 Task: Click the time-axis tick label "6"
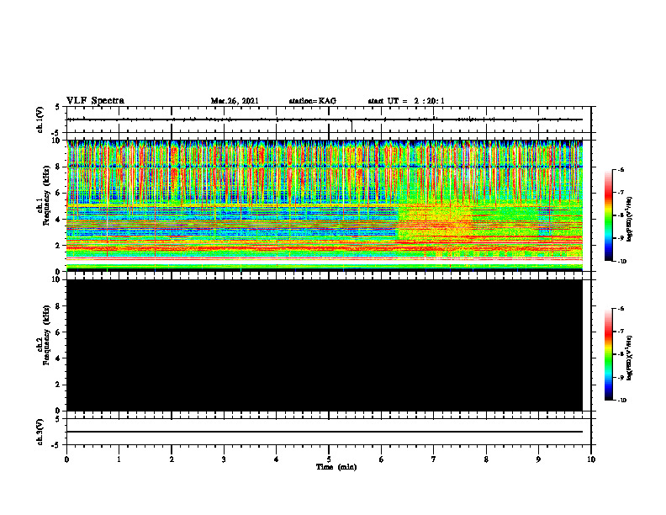tap(382, 459)
